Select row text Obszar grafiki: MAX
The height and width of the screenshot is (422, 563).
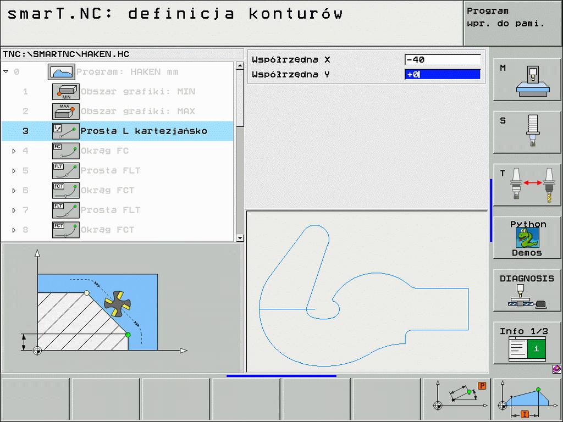[x=138, y=111]
